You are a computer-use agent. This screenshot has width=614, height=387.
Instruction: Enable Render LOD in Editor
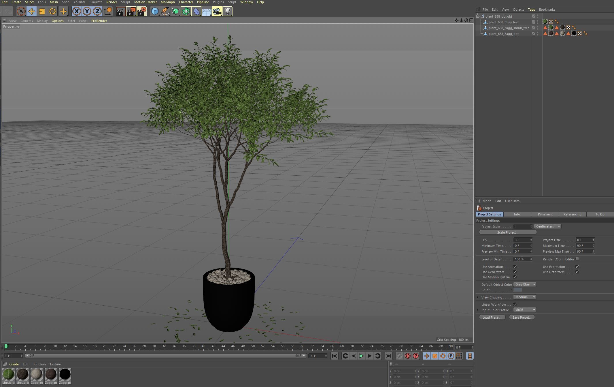pyautogui.click(x=577, y=259)
